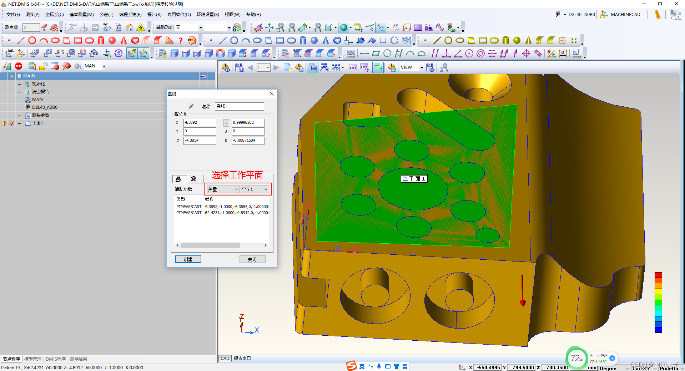Viewport: 685px width, 371px height.
Task: Pick the blue color scale swatch
Action: click(658, 330)
